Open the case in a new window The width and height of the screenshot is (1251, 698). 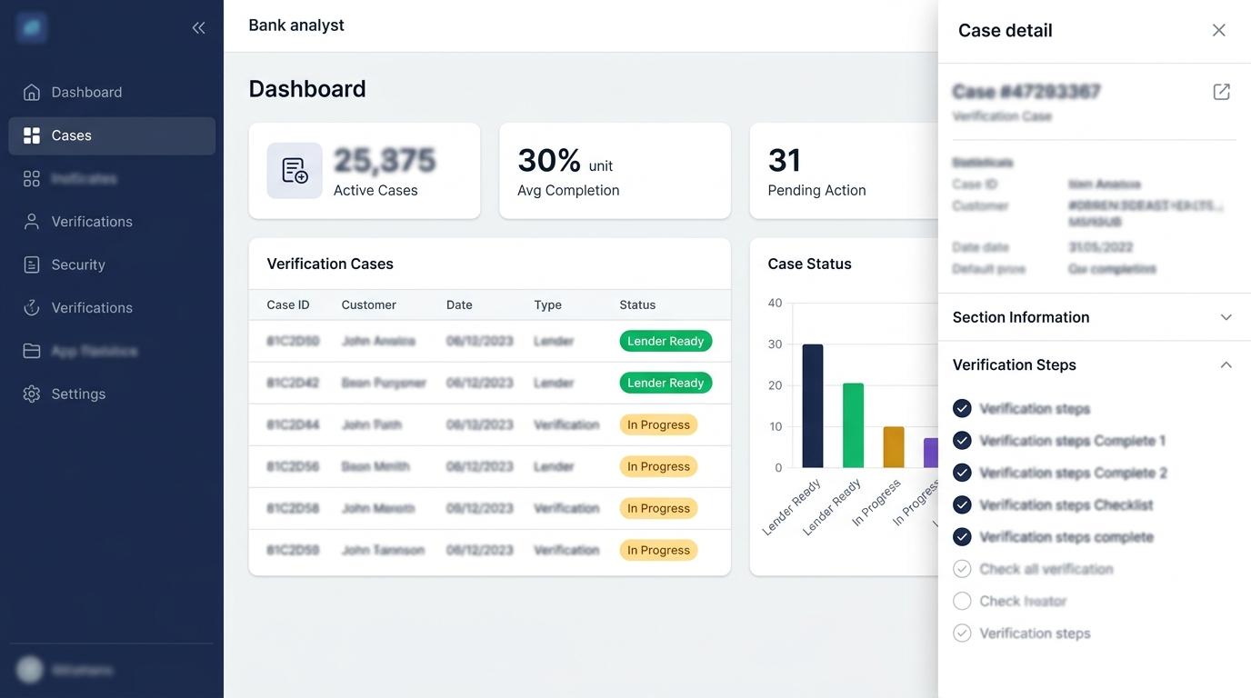click(1221, 92)
